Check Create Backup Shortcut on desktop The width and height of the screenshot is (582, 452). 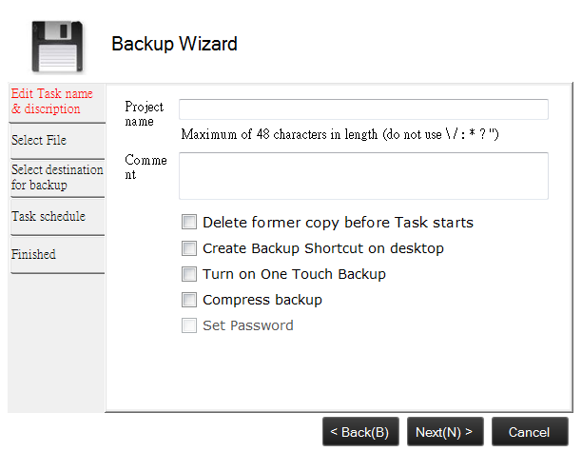[189, 248]
